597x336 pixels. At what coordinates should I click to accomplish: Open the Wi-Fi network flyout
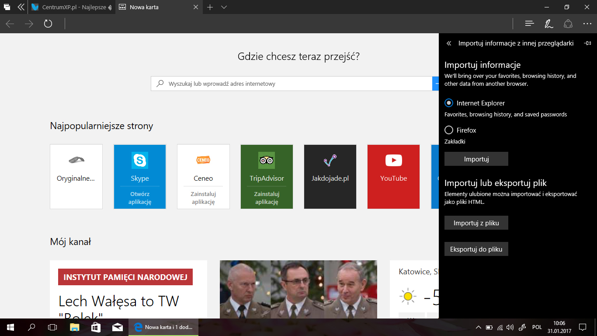point(500,327)
